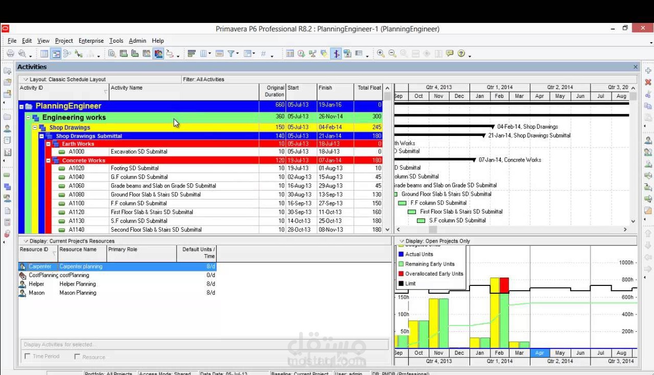
Task: Click the red Delete X icon
Action: (648, 82)
